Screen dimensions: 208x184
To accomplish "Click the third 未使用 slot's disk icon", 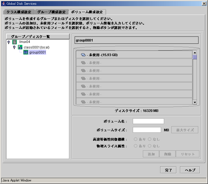I will click(x=83, y=70).
